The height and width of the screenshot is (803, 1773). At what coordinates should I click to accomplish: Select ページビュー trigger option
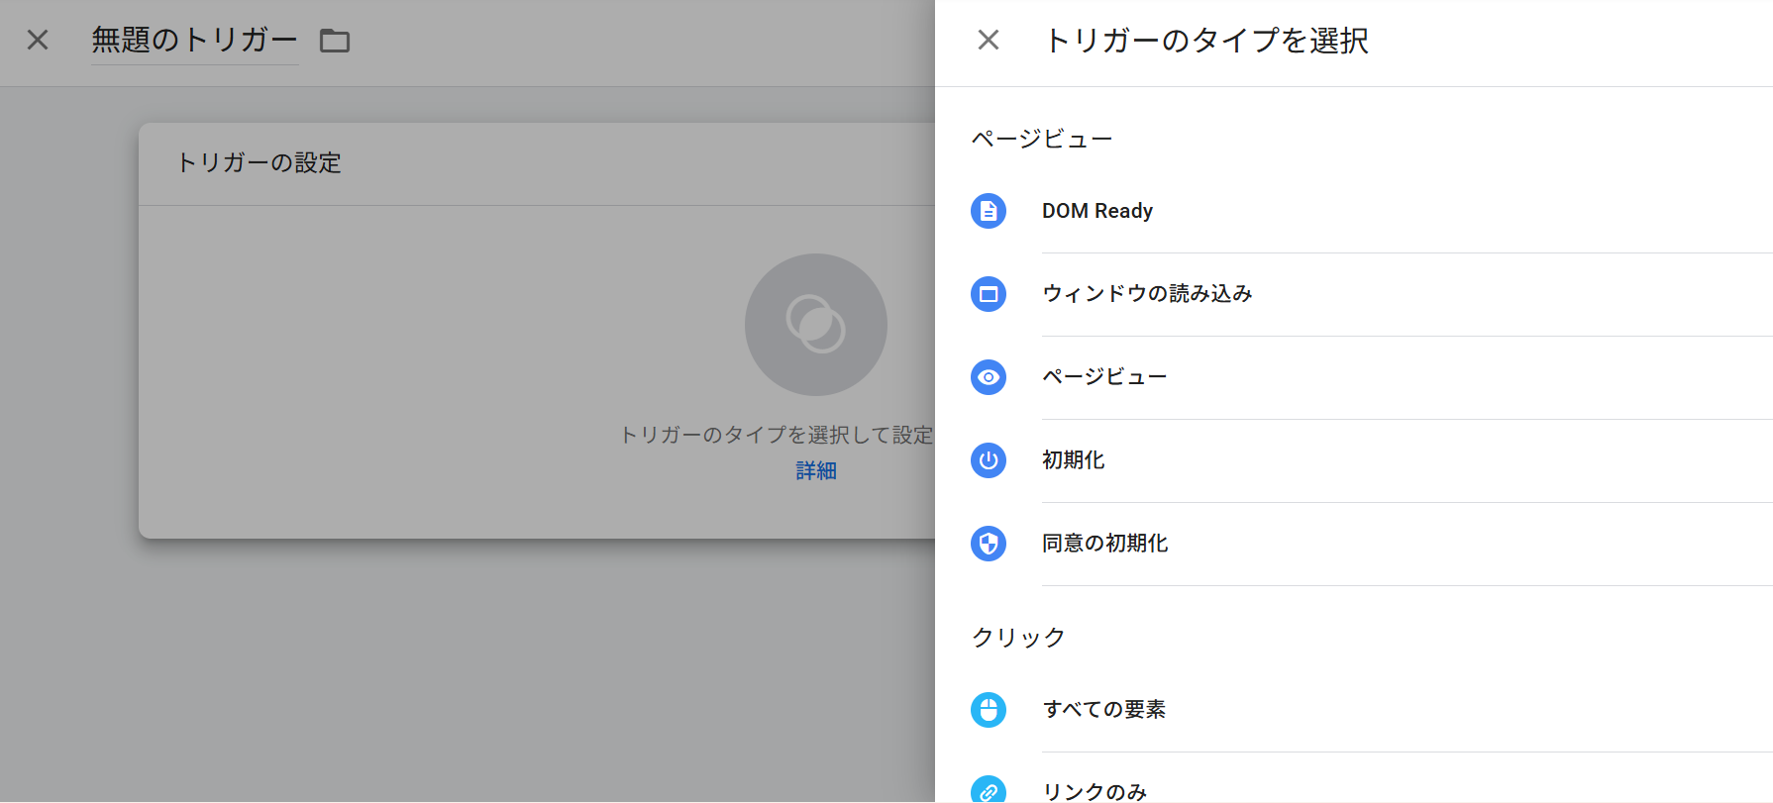[x=1103, y=377]
